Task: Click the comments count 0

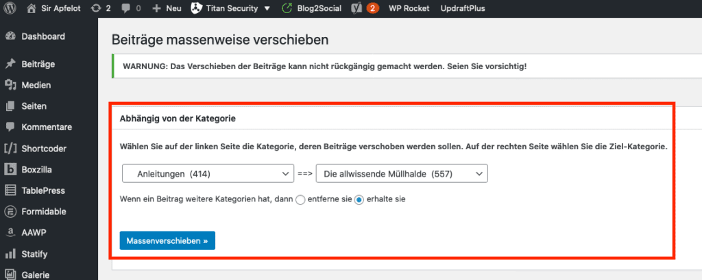Action: [138, 8]
